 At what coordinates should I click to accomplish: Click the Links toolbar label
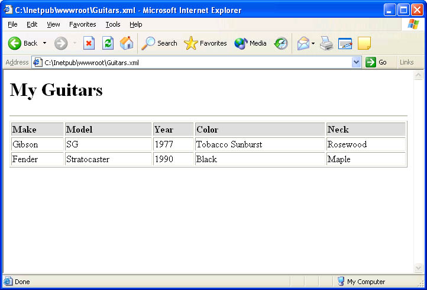pos(406,62)
